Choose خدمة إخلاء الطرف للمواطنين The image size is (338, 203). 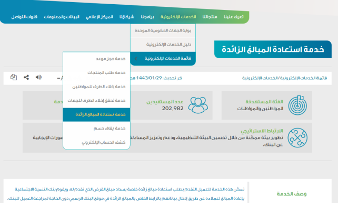pos(96,87)
